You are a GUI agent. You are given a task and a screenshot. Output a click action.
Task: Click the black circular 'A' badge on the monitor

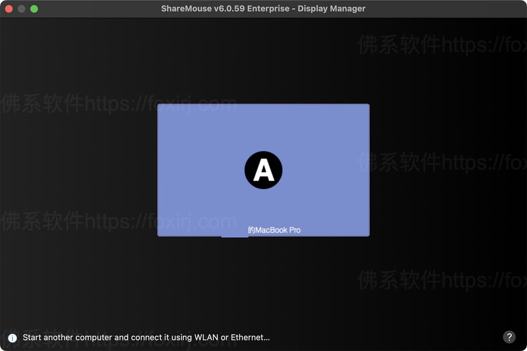click(x=263, y=170)
